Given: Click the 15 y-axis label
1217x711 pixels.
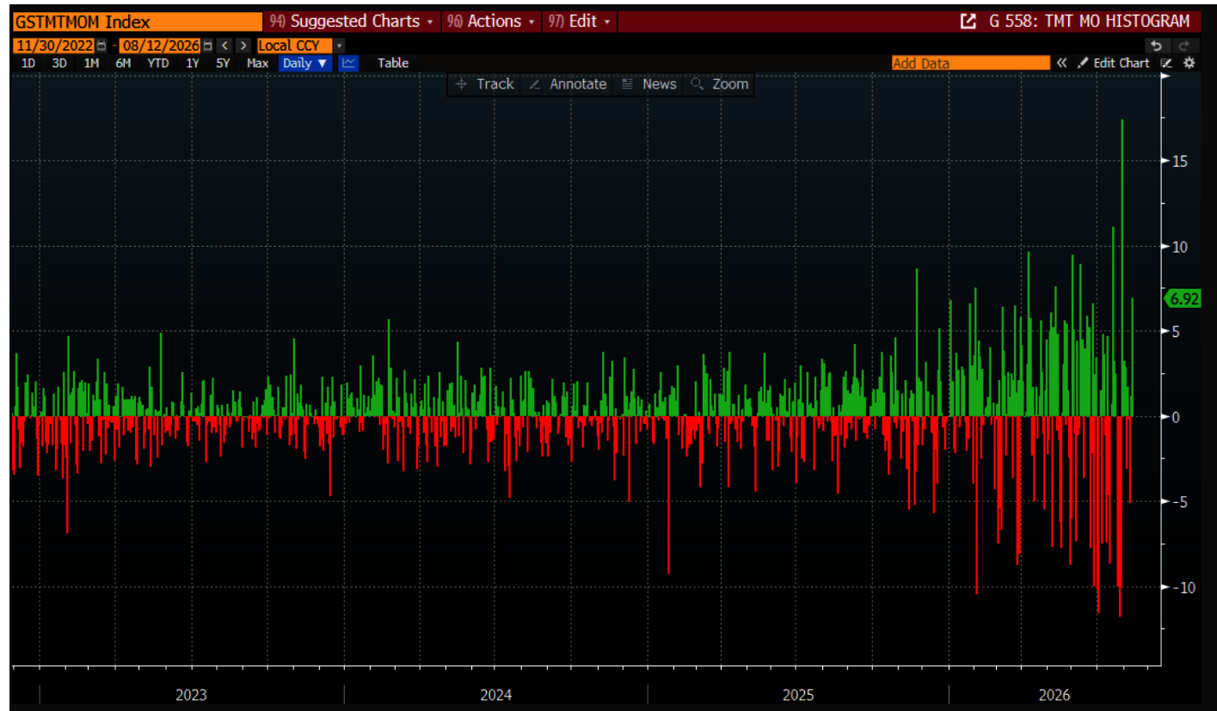Looking at the screenshot, I should pyautogui.click(x=1179, y=162).
